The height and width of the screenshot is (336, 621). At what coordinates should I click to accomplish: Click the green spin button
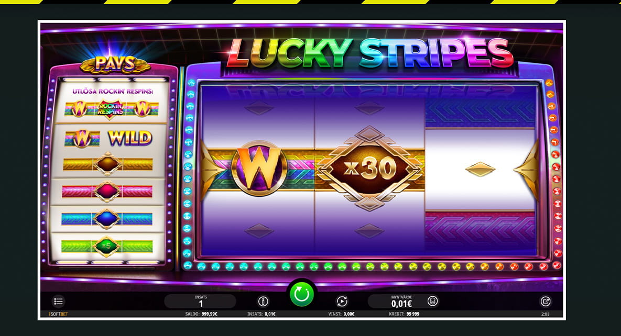click(x=302, y=295)
